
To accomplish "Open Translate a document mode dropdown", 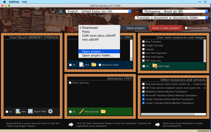I will point(172,18).
